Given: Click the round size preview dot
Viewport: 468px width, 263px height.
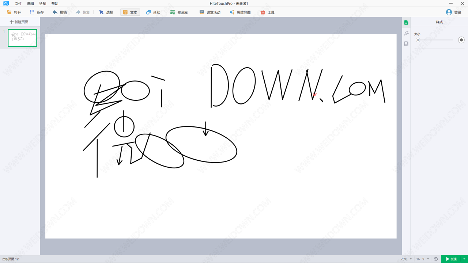Looking at the screenshot, I should coord(461,40).
